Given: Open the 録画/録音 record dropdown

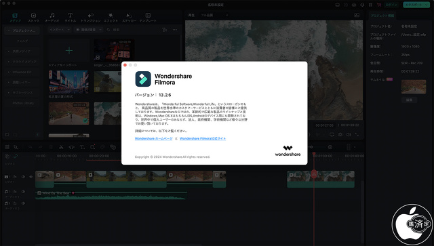Looking at the screenshot, I should (89, 29).
